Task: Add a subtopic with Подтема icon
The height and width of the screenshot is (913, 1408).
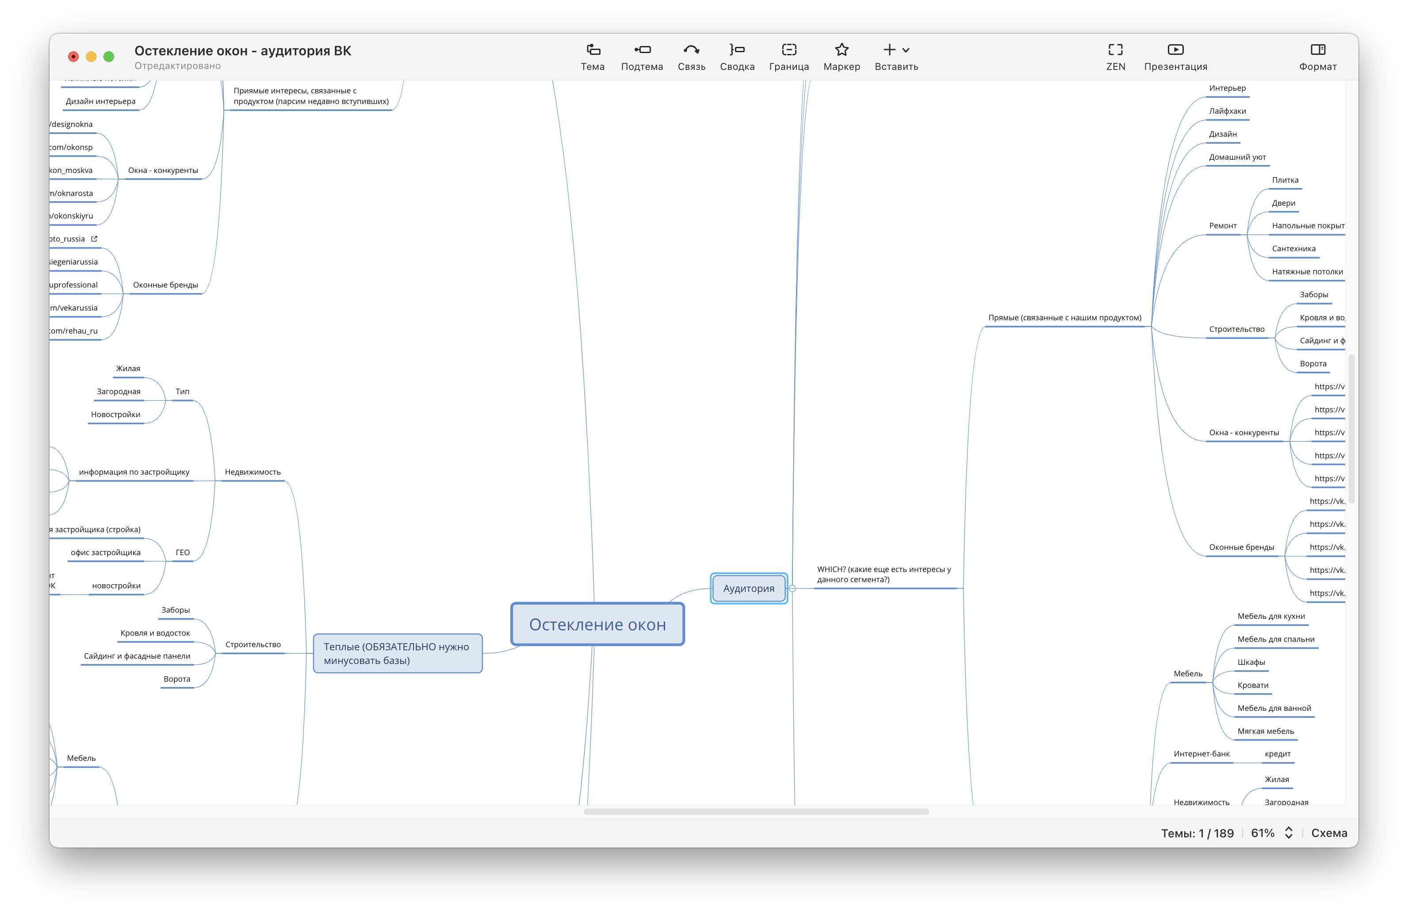Action: click(642, 50)
